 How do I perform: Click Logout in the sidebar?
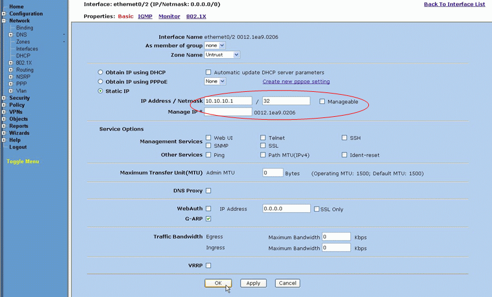[x=18, y=147]
